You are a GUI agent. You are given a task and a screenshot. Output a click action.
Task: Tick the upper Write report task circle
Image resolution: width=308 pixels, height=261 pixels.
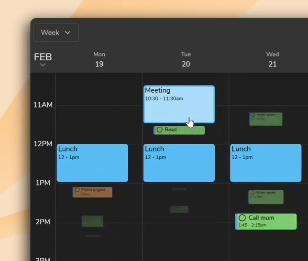coord(253,115)
